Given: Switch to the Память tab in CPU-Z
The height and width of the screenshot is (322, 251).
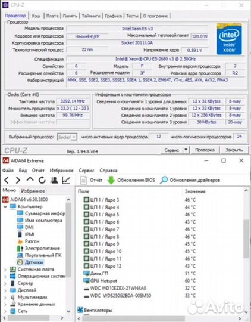Looking at the screenshot, I should pyautogui.click(x=70, y=16).
